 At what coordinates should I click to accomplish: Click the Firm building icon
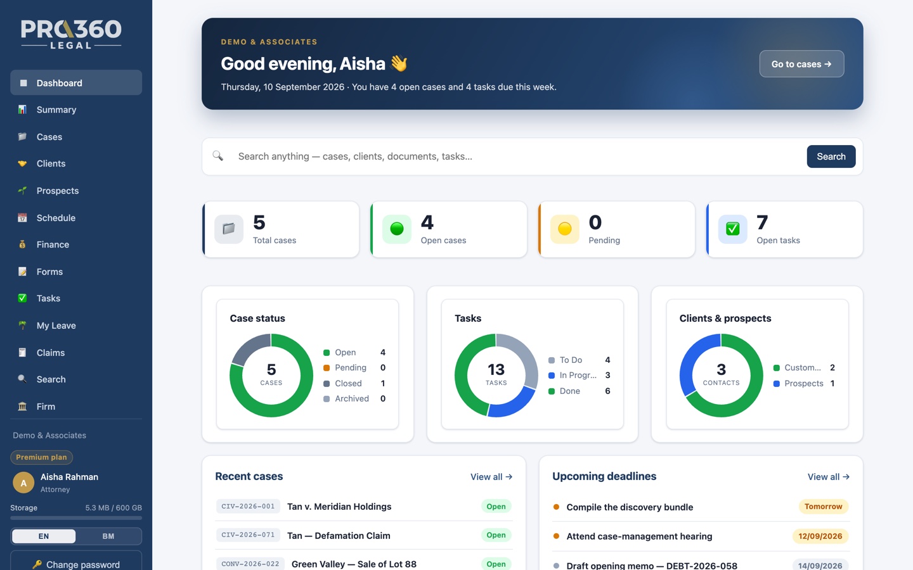coord(23,407)
